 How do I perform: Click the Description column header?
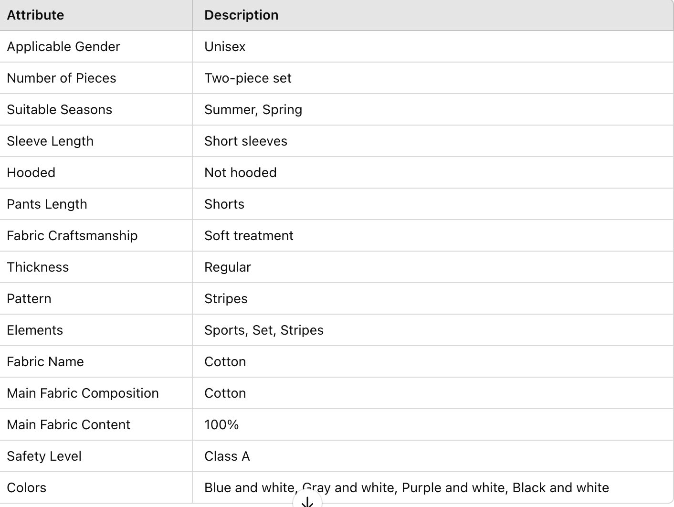[241, 15]
